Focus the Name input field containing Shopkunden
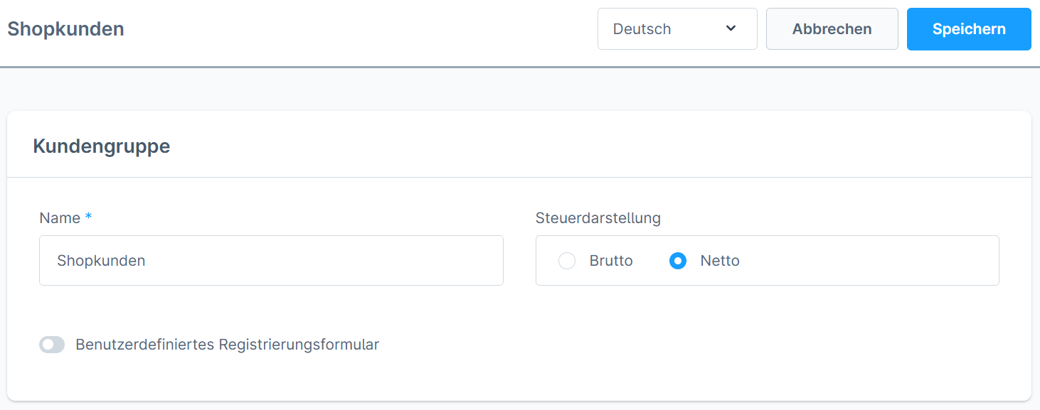 271,261
